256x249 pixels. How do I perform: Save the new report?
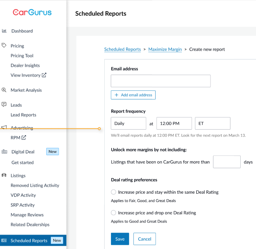pyautogui.click(x=120, y=239)
